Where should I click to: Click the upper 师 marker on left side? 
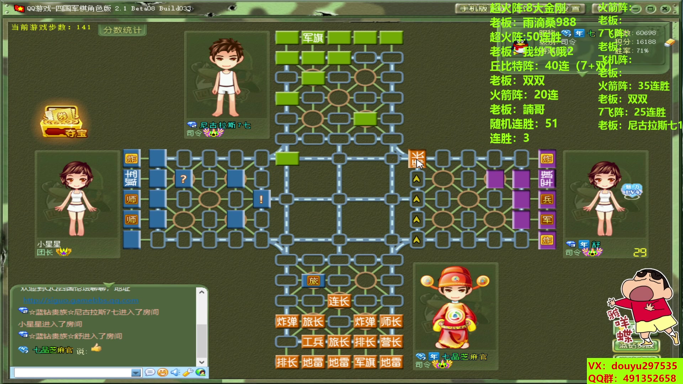(131, 199)
